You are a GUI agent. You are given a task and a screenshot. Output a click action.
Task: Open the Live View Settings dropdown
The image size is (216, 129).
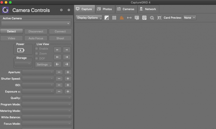43,64
